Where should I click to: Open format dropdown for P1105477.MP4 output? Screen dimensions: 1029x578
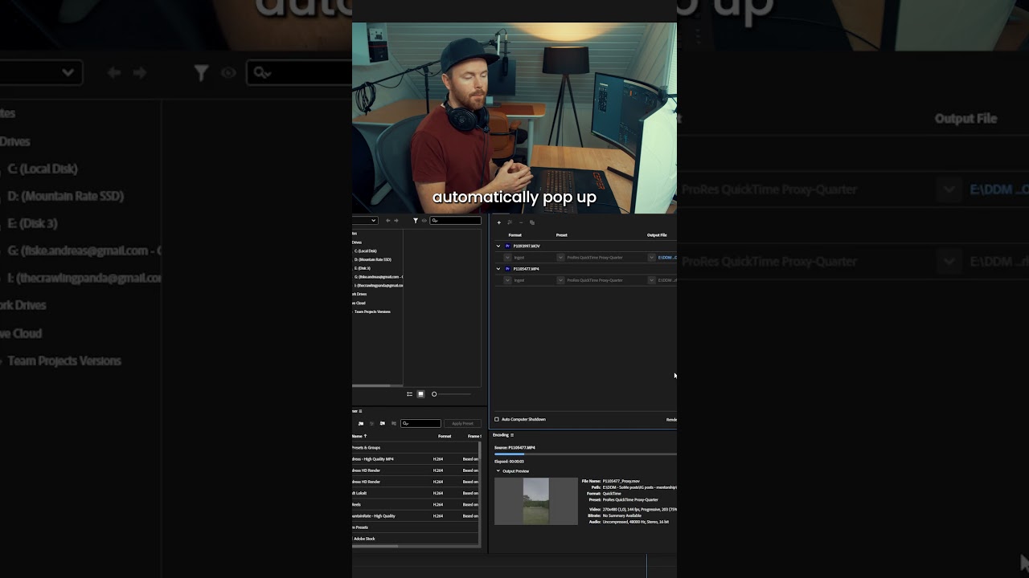pyautogui.click(x=507, y=280)
